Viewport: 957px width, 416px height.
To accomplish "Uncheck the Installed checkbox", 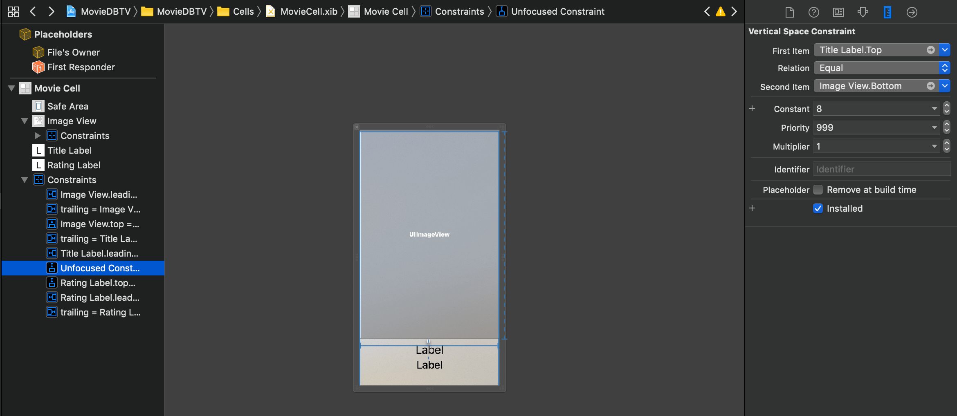I will click(818, 208).
